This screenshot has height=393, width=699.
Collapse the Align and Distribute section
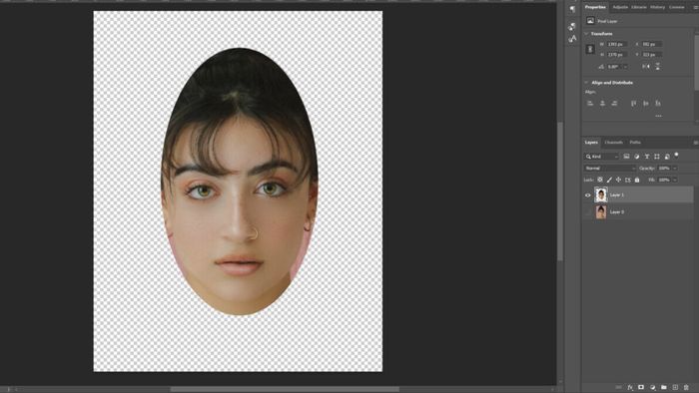586,83
